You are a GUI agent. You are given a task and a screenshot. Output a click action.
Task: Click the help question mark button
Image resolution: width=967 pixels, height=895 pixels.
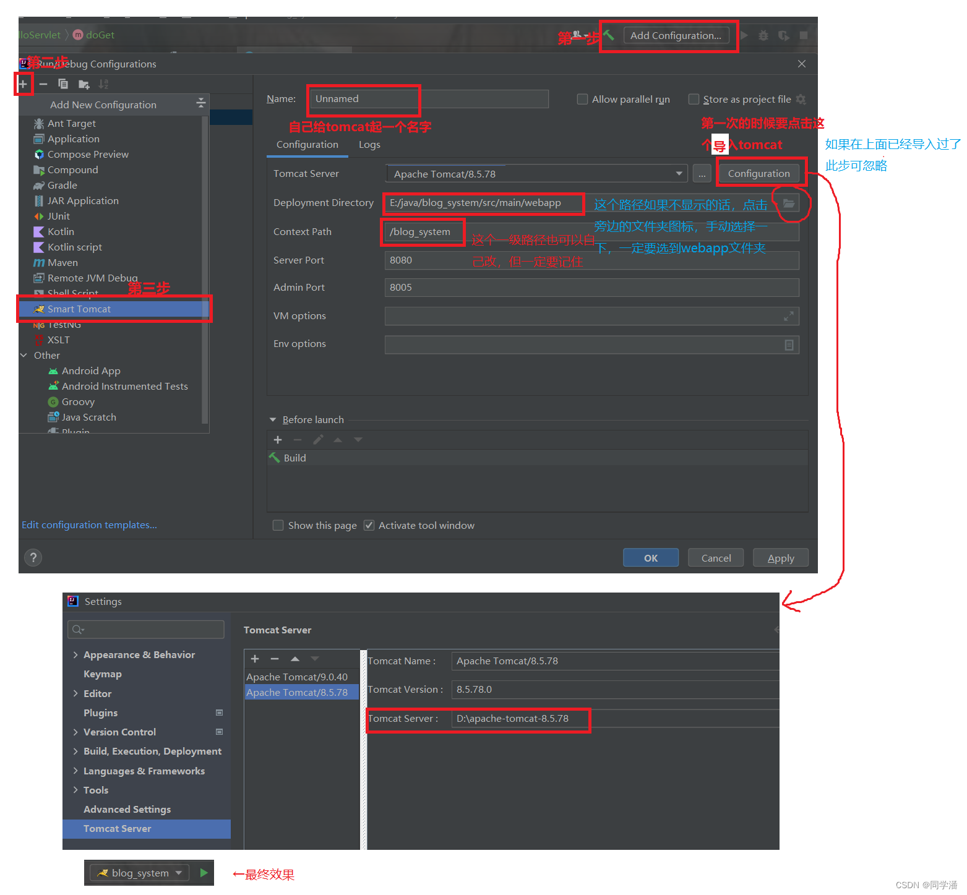33,557
